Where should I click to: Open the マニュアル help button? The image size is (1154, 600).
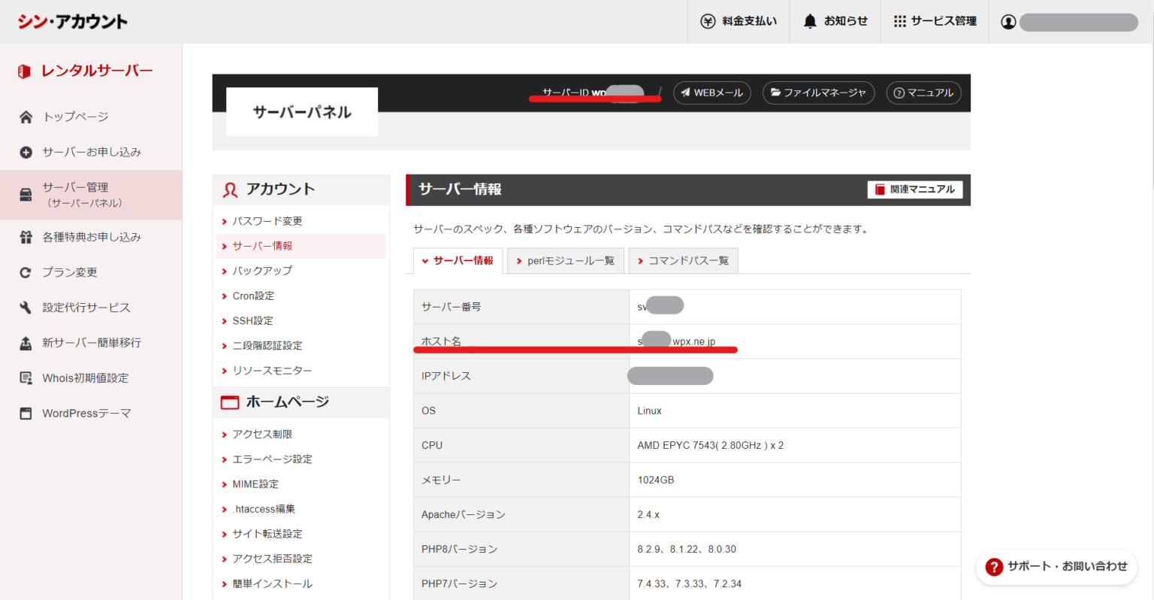click(x=923, y=92)
